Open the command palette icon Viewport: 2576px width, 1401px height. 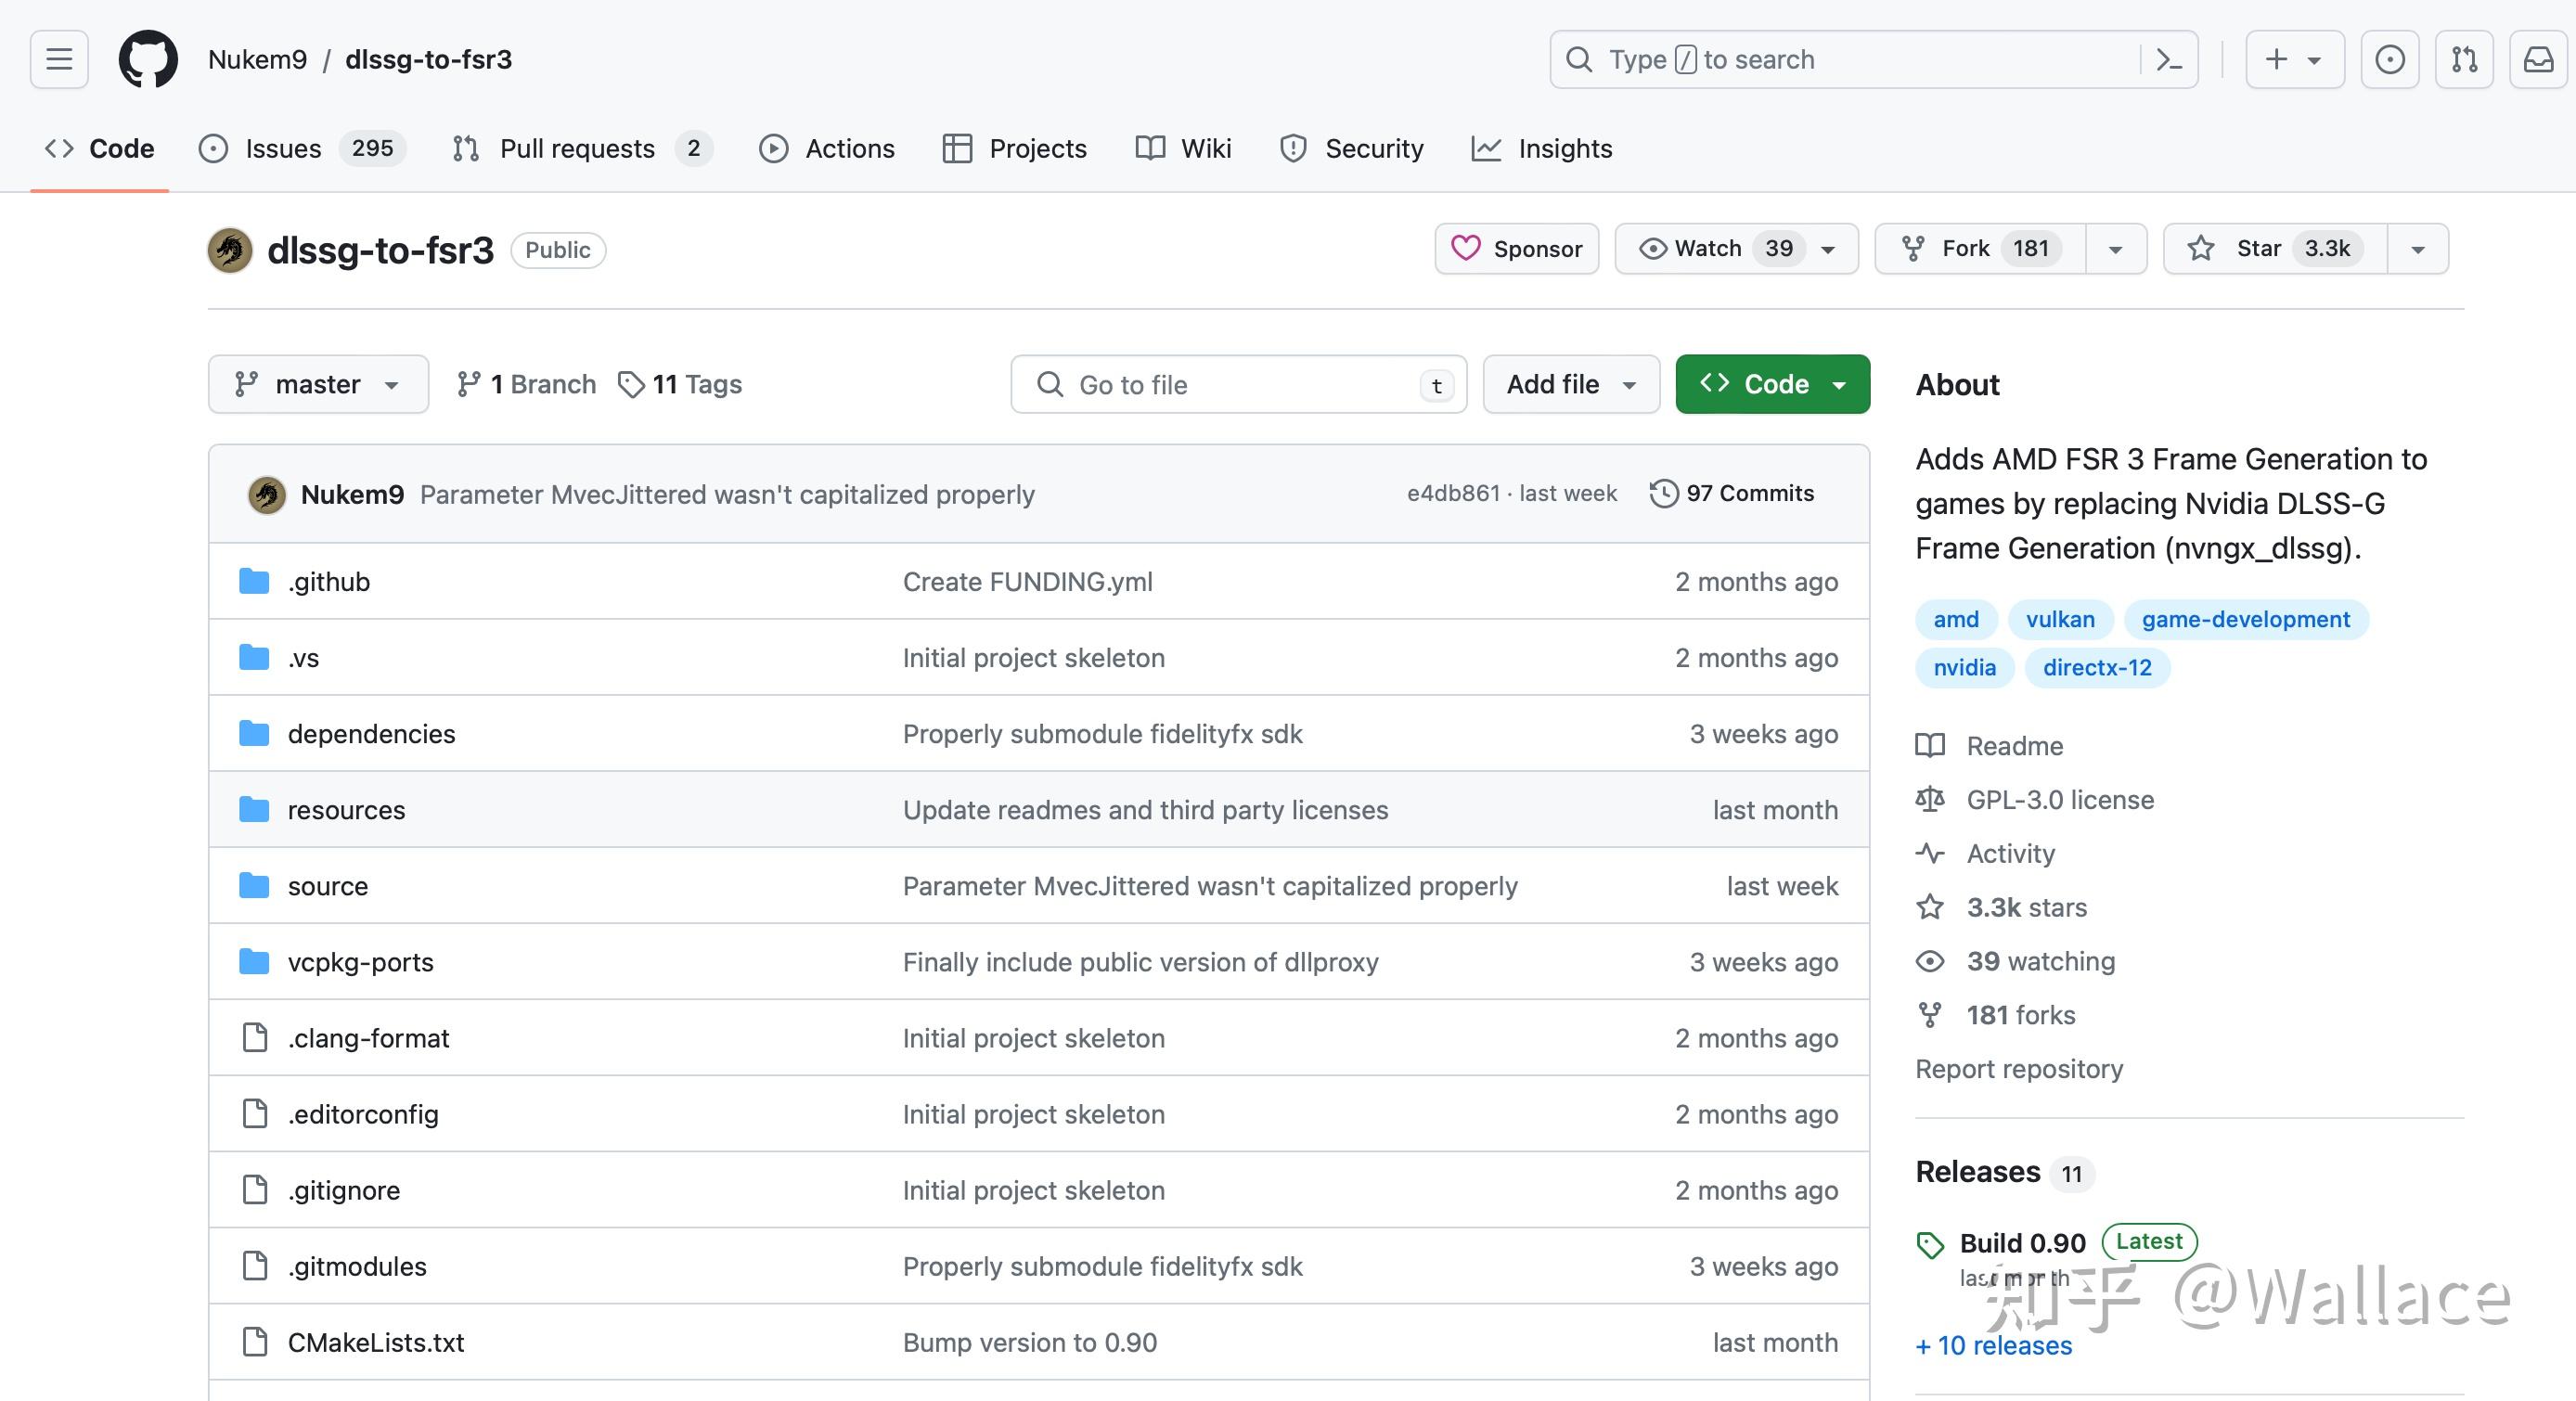tap(2168, 59)
